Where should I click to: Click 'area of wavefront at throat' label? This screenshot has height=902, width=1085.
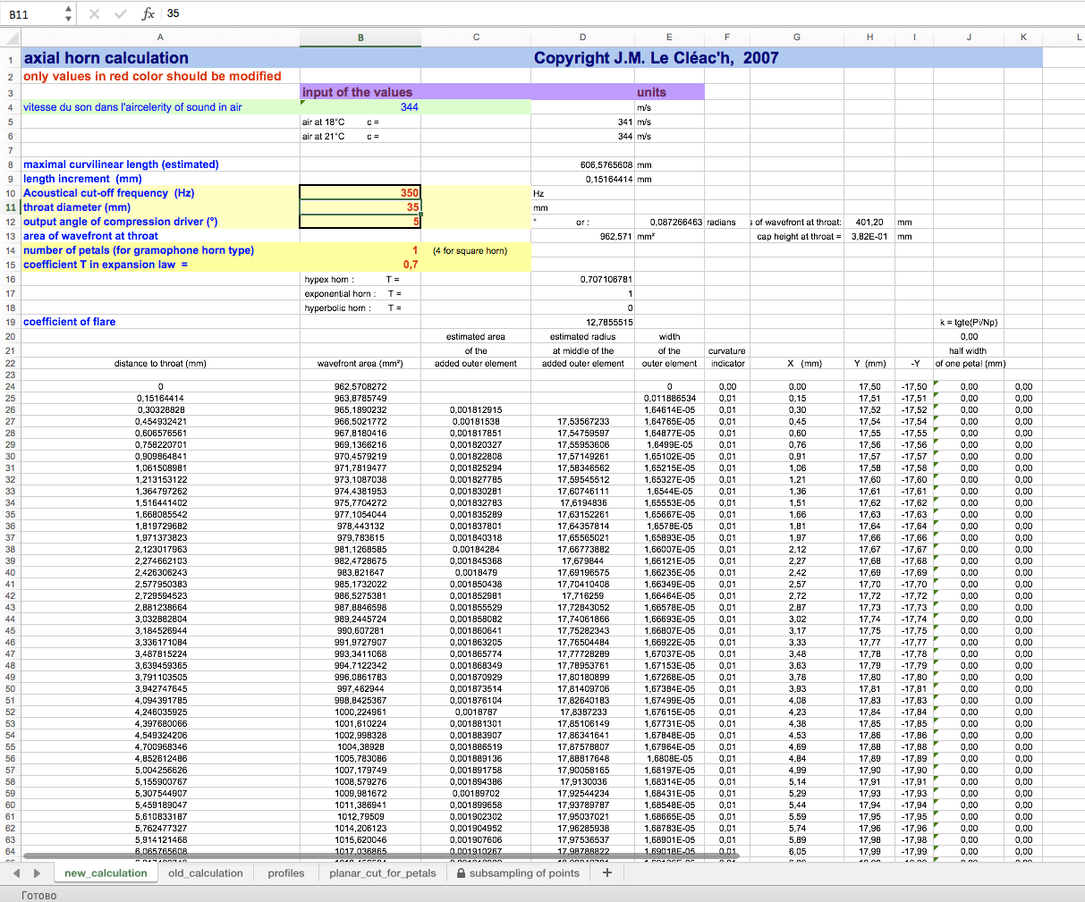90,236
